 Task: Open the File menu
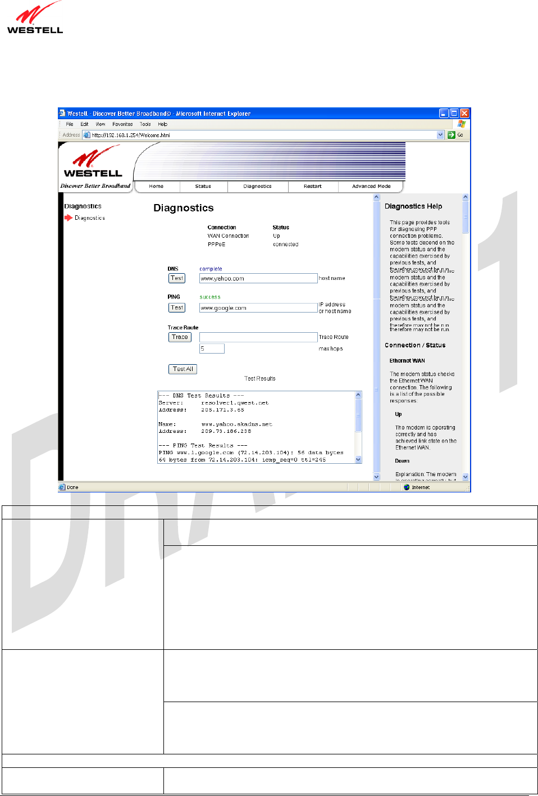[x=70, y=124]
